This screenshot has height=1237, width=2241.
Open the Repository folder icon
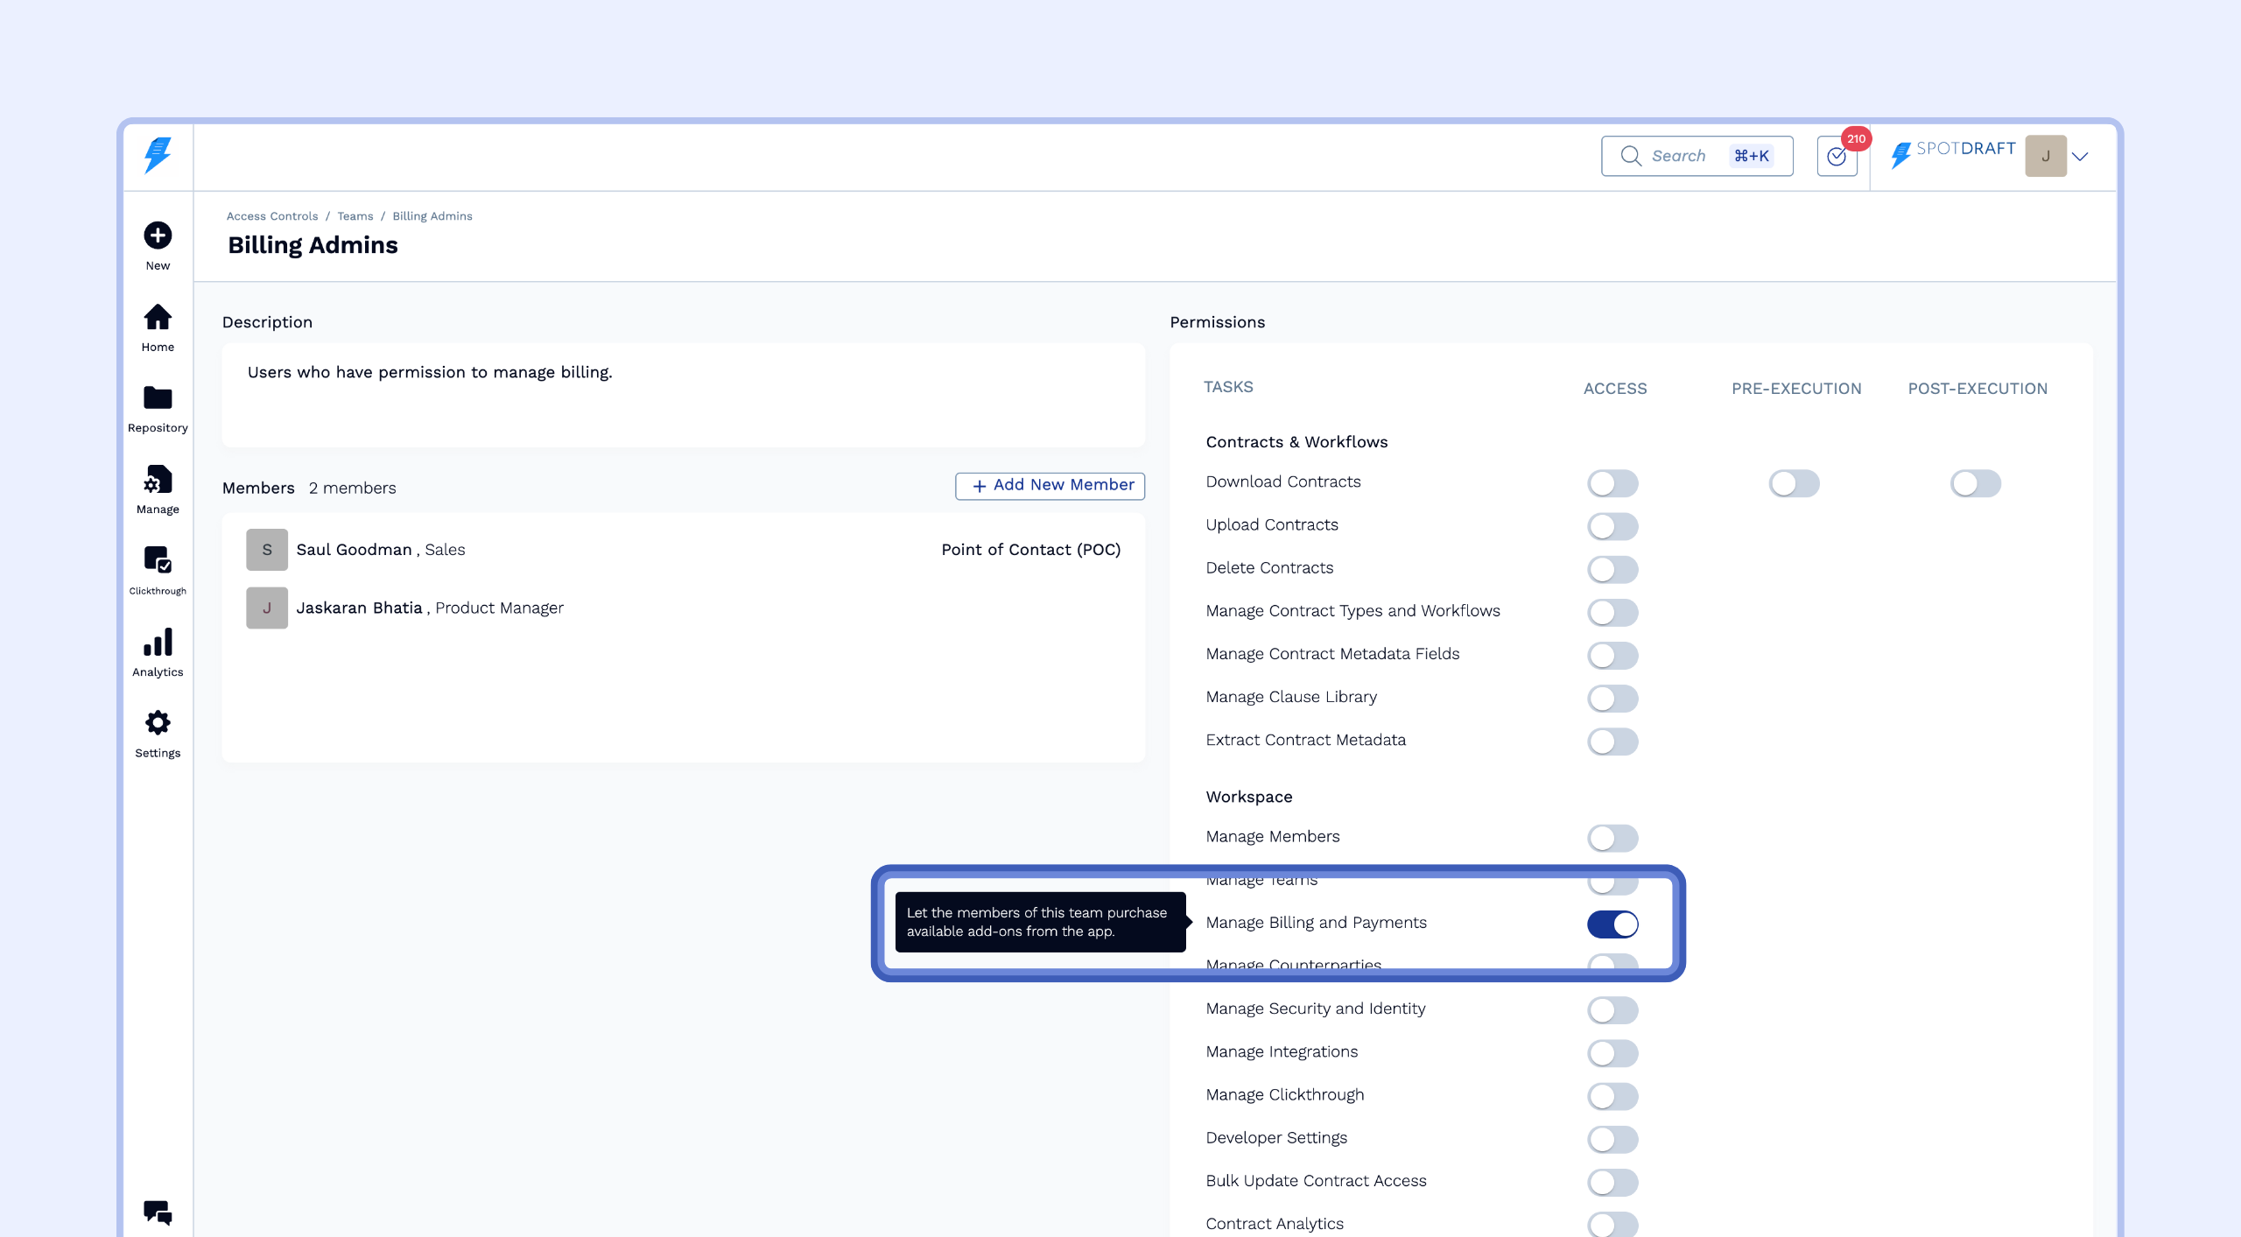click(158, 398)
